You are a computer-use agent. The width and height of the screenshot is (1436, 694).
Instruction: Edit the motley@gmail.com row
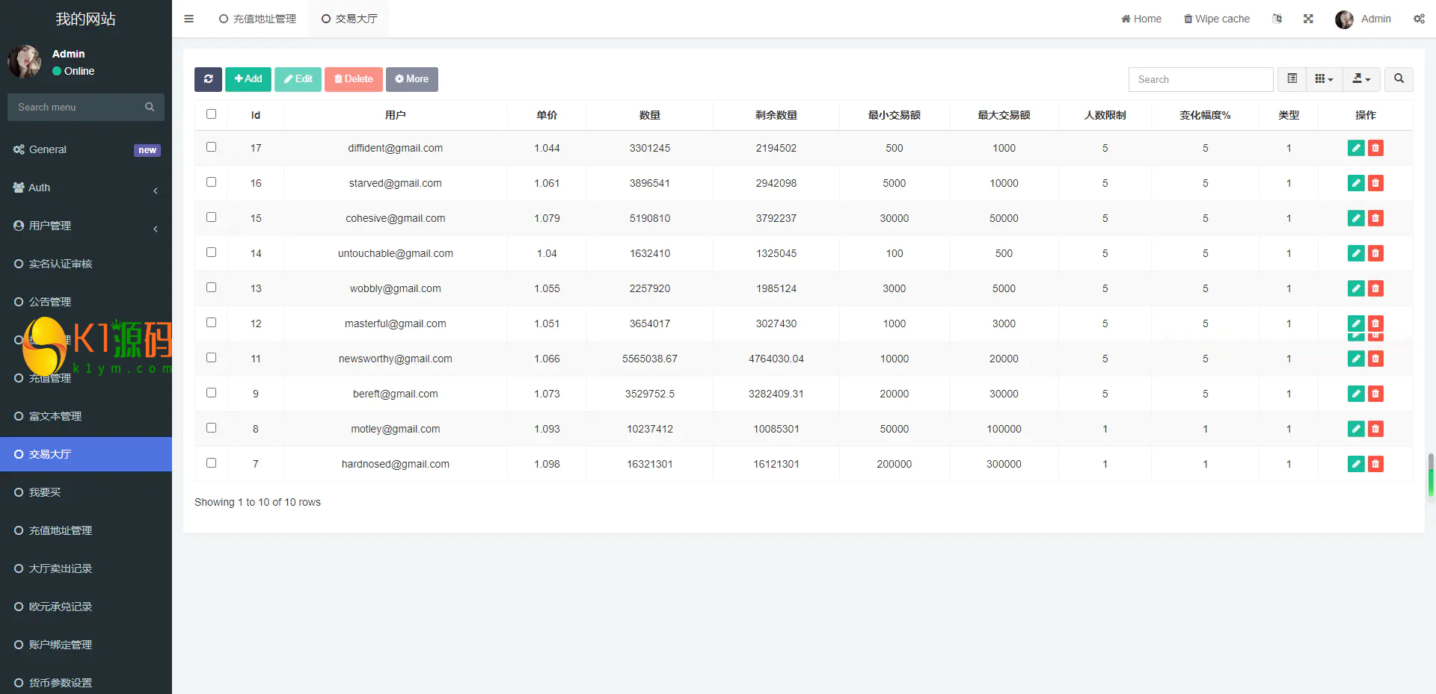pyautogui.click(x=1356, y=429)
